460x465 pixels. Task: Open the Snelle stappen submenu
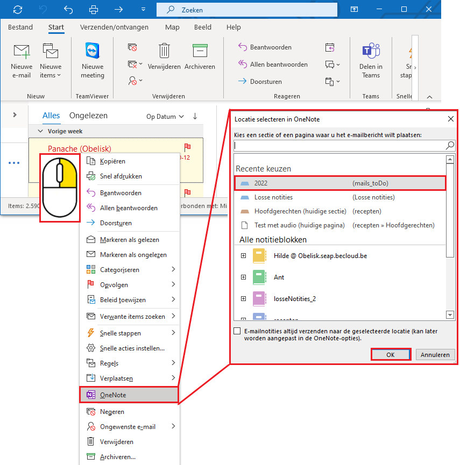point(130,333)
